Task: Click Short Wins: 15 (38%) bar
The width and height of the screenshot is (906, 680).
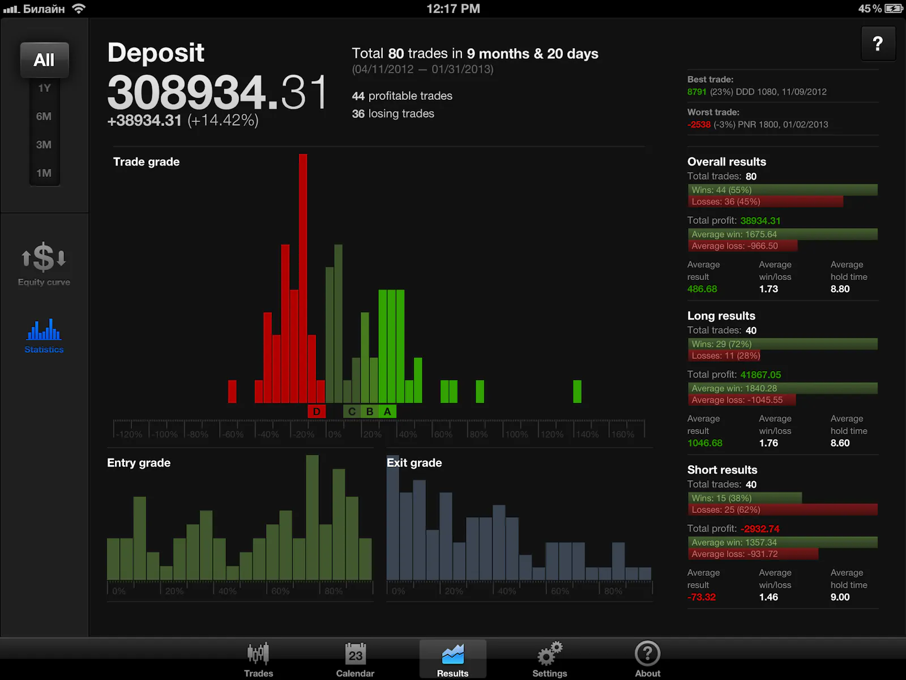Action: coord(745,498)
